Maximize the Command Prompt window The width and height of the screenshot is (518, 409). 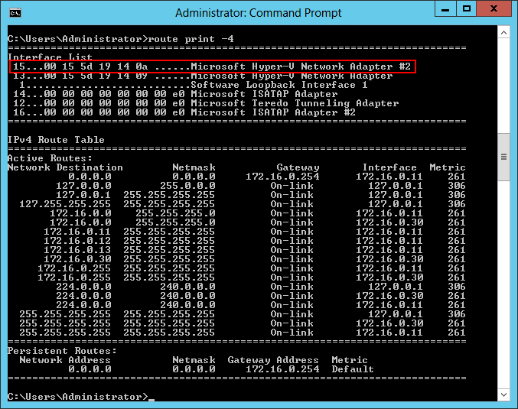pyautogui.click(x=467, y=8)
